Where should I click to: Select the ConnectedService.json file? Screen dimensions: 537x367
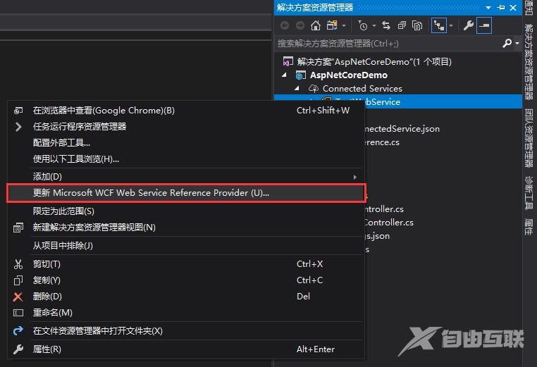[x=402, y=129]
